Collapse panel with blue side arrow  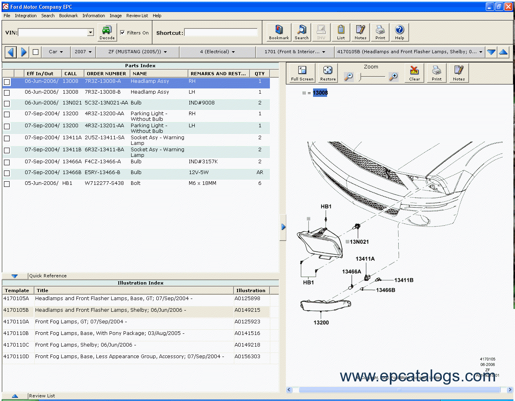point(283,227)
